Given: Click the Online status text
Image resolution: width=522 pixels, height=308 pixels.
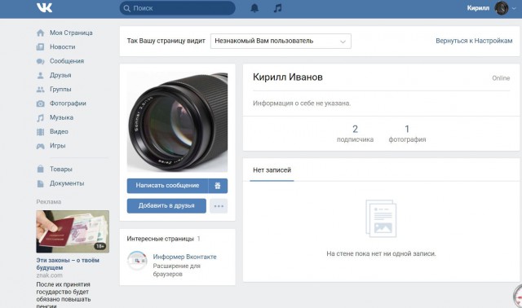Looking at the screenshot, I should (x=501, y=78).
